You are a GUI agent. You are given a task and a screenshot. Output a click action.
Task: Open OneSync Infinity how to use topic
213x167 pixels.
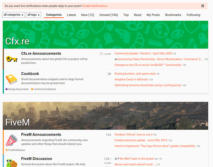click(x=133, y=135)
